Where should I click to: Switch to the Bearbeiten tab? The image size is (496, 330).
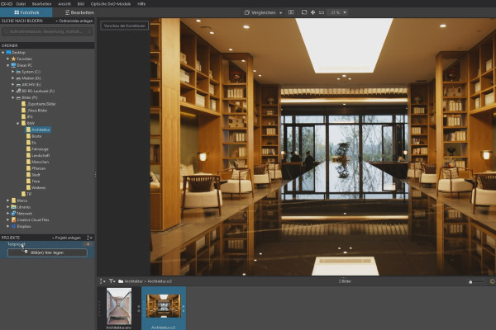click(79, 12)
